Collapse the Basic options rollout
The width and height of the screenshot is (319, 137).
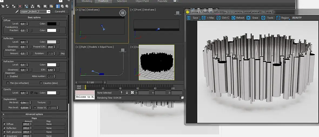click(34, 17)
